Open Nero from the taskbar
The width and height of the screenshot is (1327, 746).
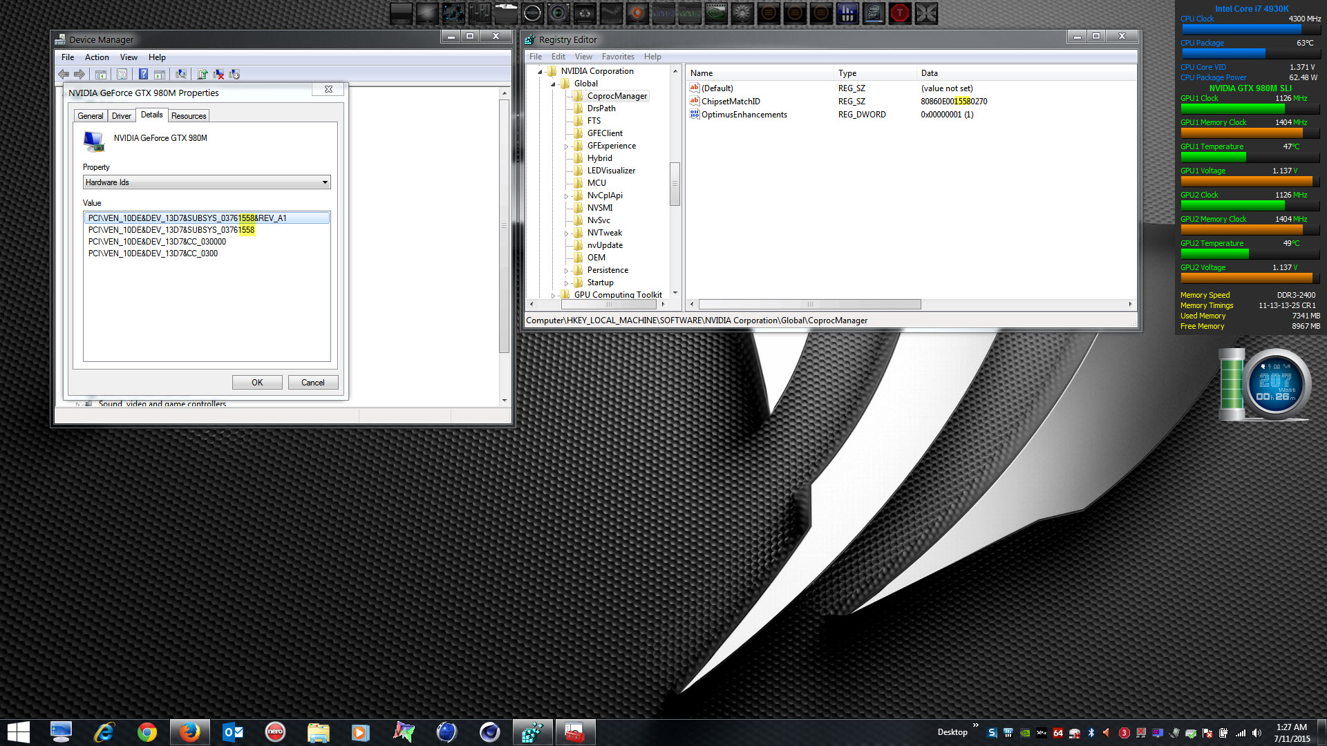tap(275, 732)
